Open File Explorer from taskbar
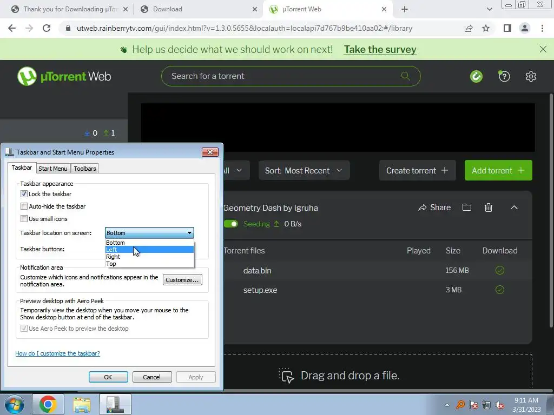Screen dimensions: 554x415 coord(82,404)
